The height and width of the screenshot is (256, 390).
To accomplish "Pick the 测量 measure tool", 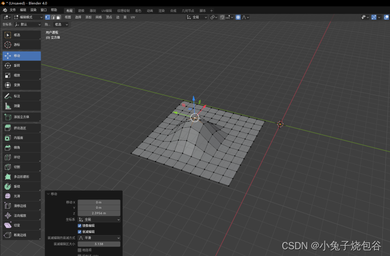I will point(22,106).
